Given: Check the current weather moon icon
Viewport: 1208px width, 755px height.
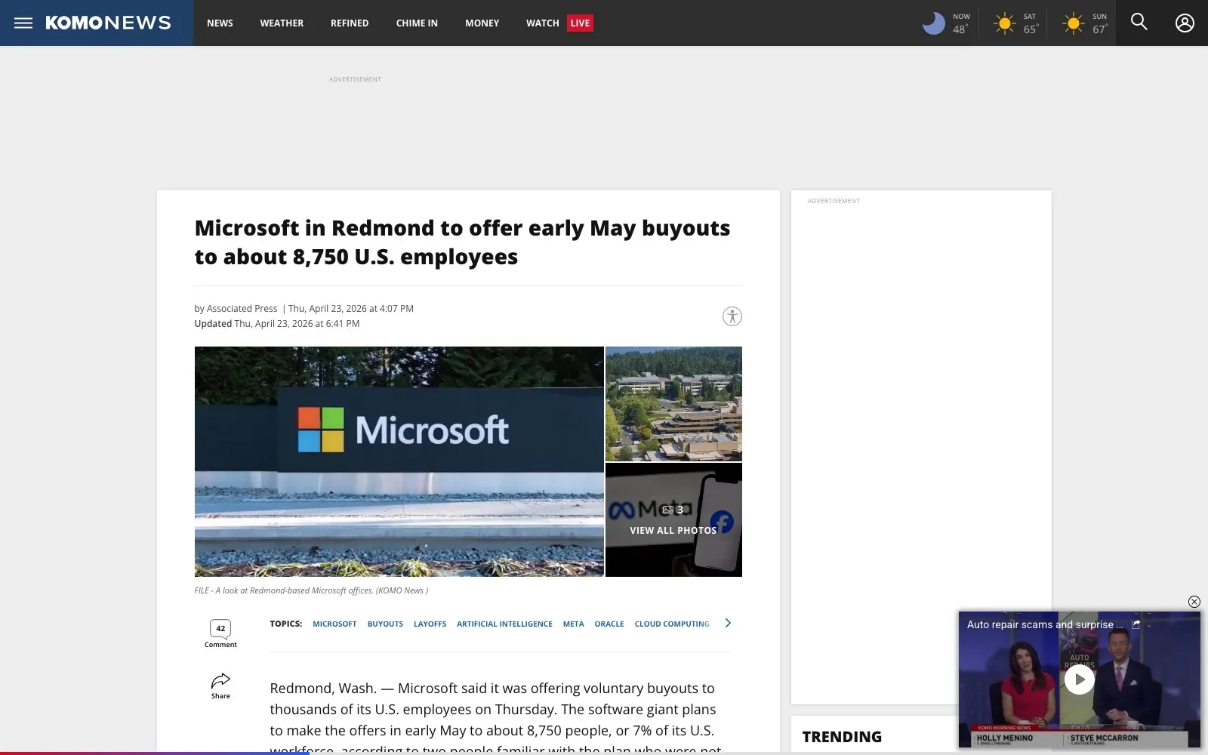Looking at the screenshot, I should [934, 23].
